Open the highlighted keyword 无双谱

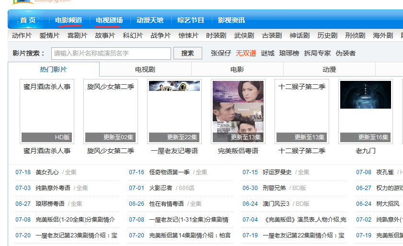tap(246, 53)
